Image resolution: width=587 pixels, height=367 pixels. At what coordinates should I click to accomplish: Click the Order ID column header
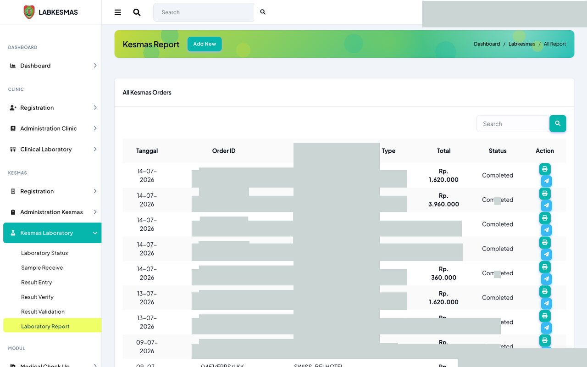click(224, 150)
